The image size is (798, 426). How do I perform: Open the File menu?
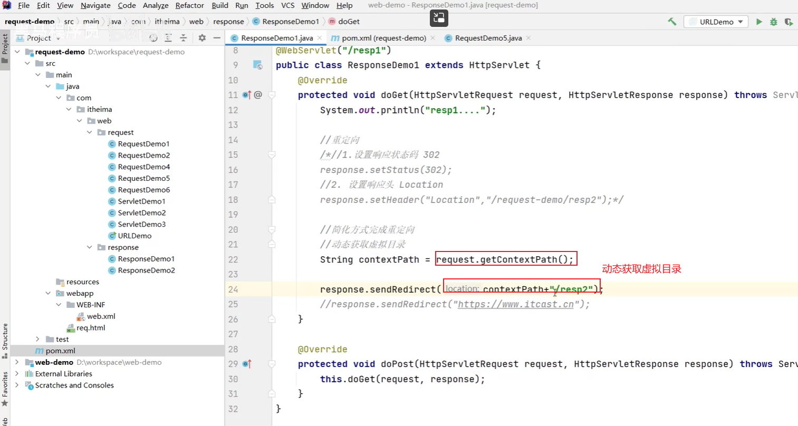24,5
